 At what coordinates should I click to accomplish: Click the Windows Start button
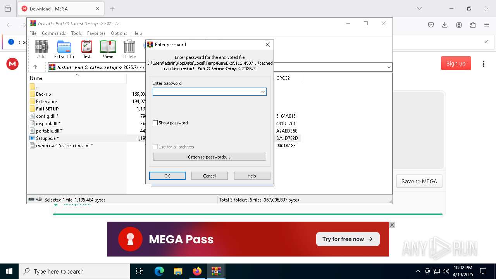coord(9,271)
